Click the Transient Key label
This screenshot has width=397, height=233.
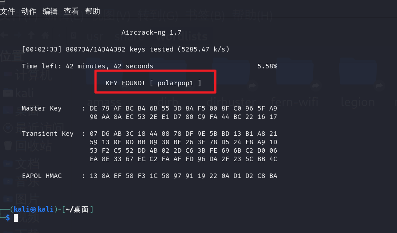47,134
